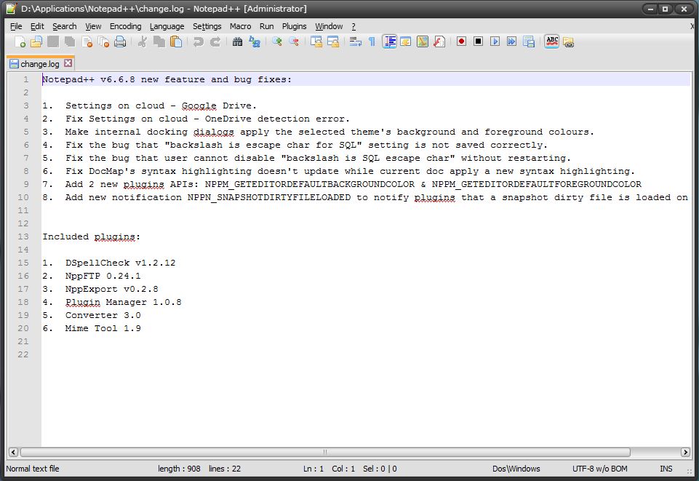Place cursor in 'Included plugins:' line

pos(92,236)
